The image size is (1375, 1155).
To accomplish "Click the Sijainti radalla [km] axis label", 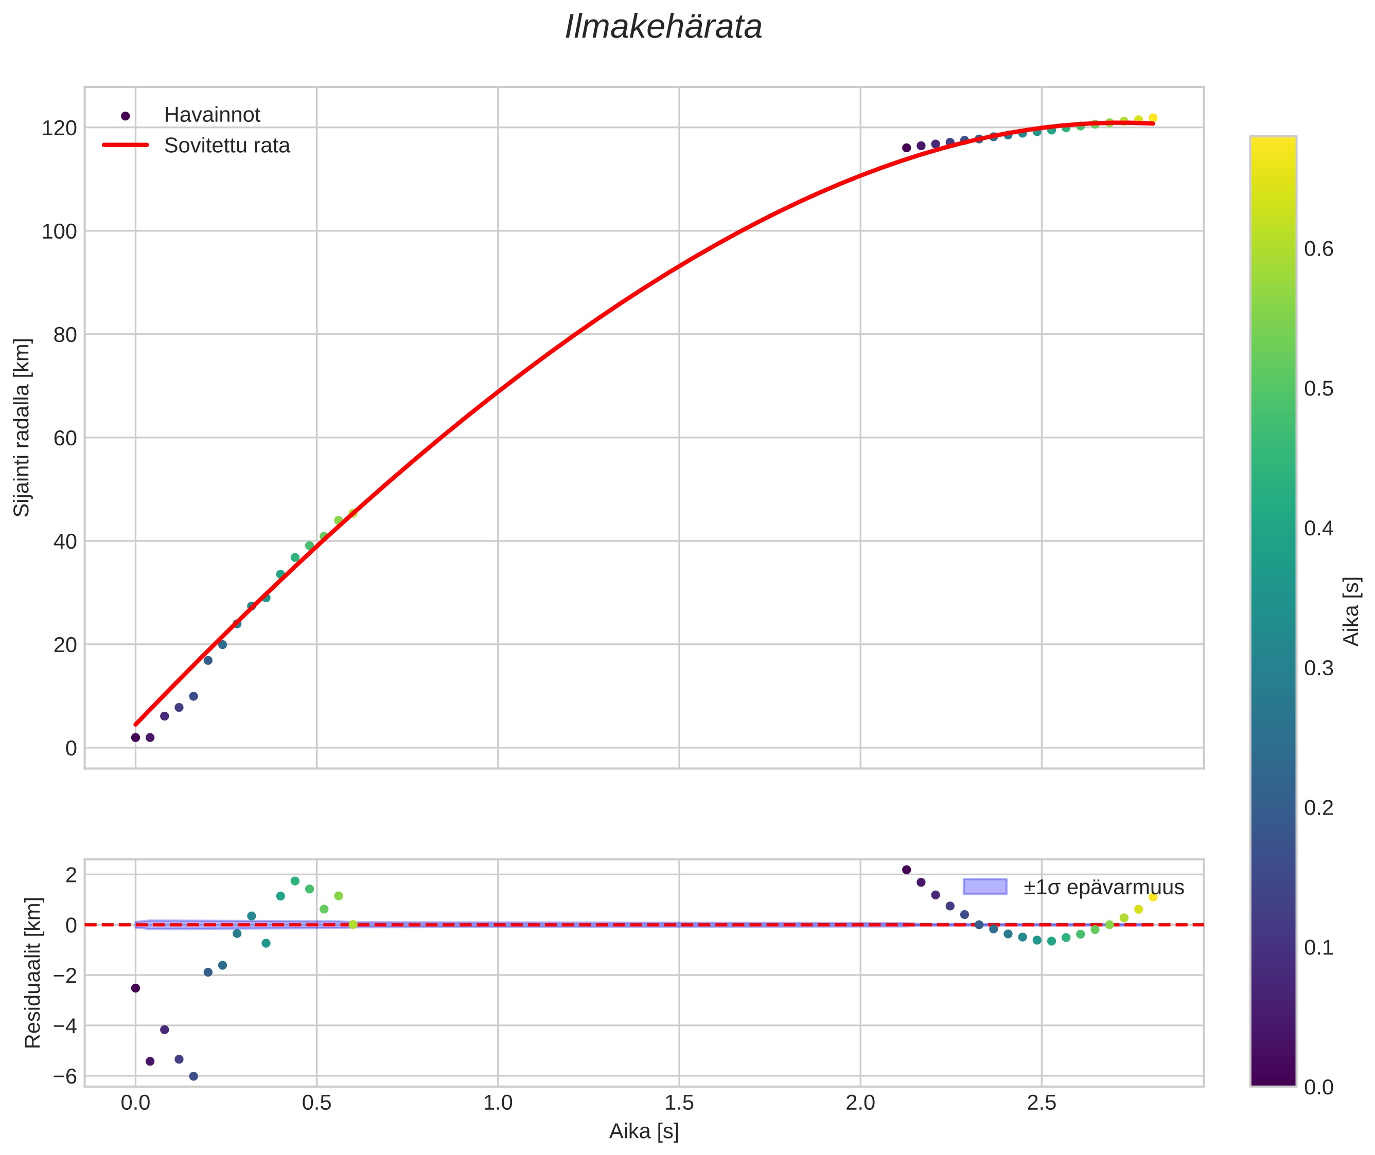I will pyautogui.click(x=22, y=427).
